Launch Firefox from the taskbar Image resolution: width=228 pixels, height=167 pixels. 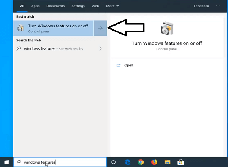154,162
